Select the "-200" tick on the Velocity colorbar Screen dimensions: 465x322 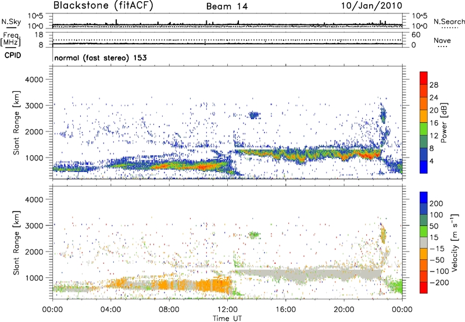[x=439, y=282]
